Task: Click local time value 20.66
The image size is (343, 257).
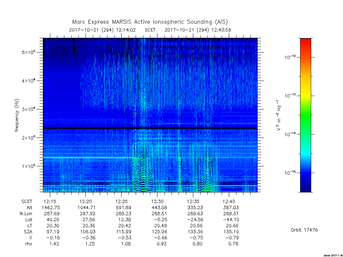Action: [x=232, y=226]
